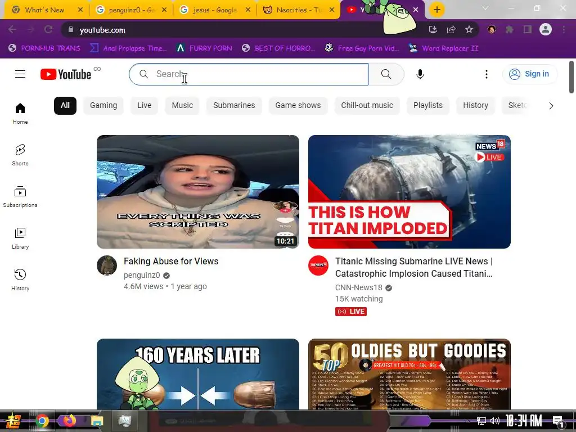Select the Gaming filter chip

[103, 105]
